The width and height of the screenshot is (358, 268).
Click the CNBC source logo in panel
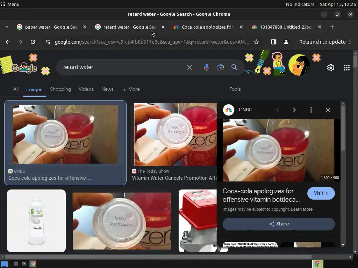click(x=229, y=110)
